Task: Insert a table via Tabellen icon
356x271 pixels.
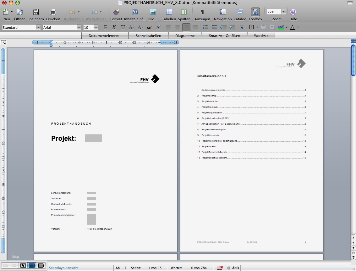Action: point(169,12)
